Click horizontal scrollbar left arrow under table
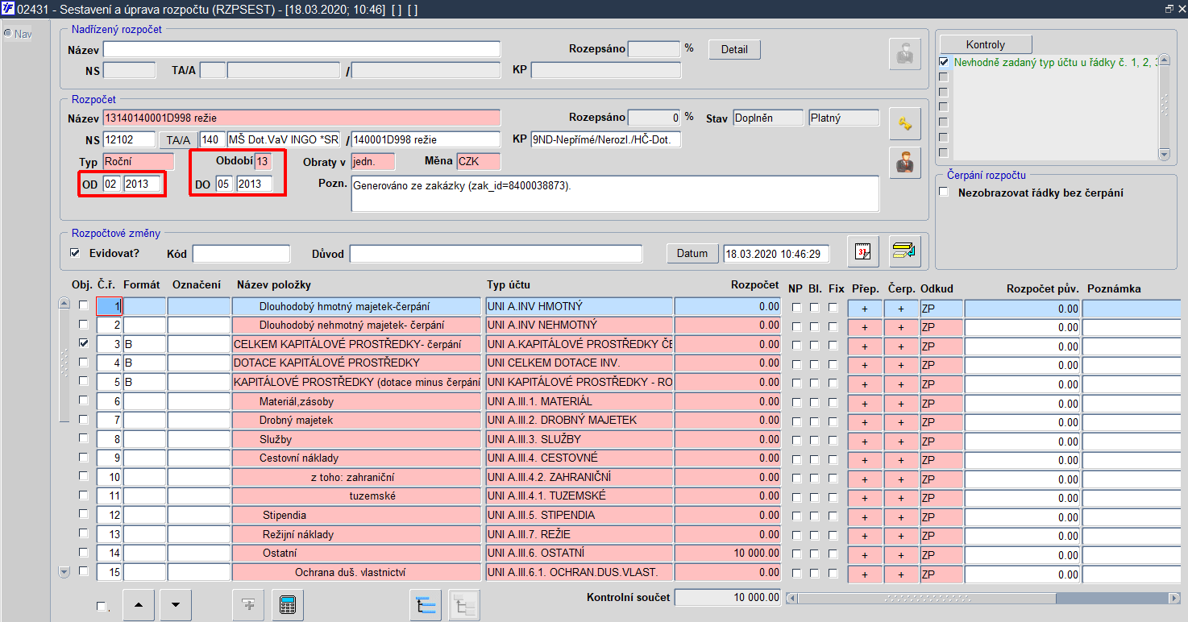1188x622 pixels. tap(791, 598)
